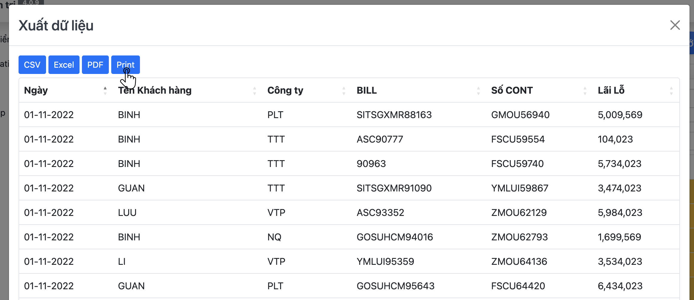Click the 6,434,023 profit value
The image size is (694, 300).
pos(620,286)
